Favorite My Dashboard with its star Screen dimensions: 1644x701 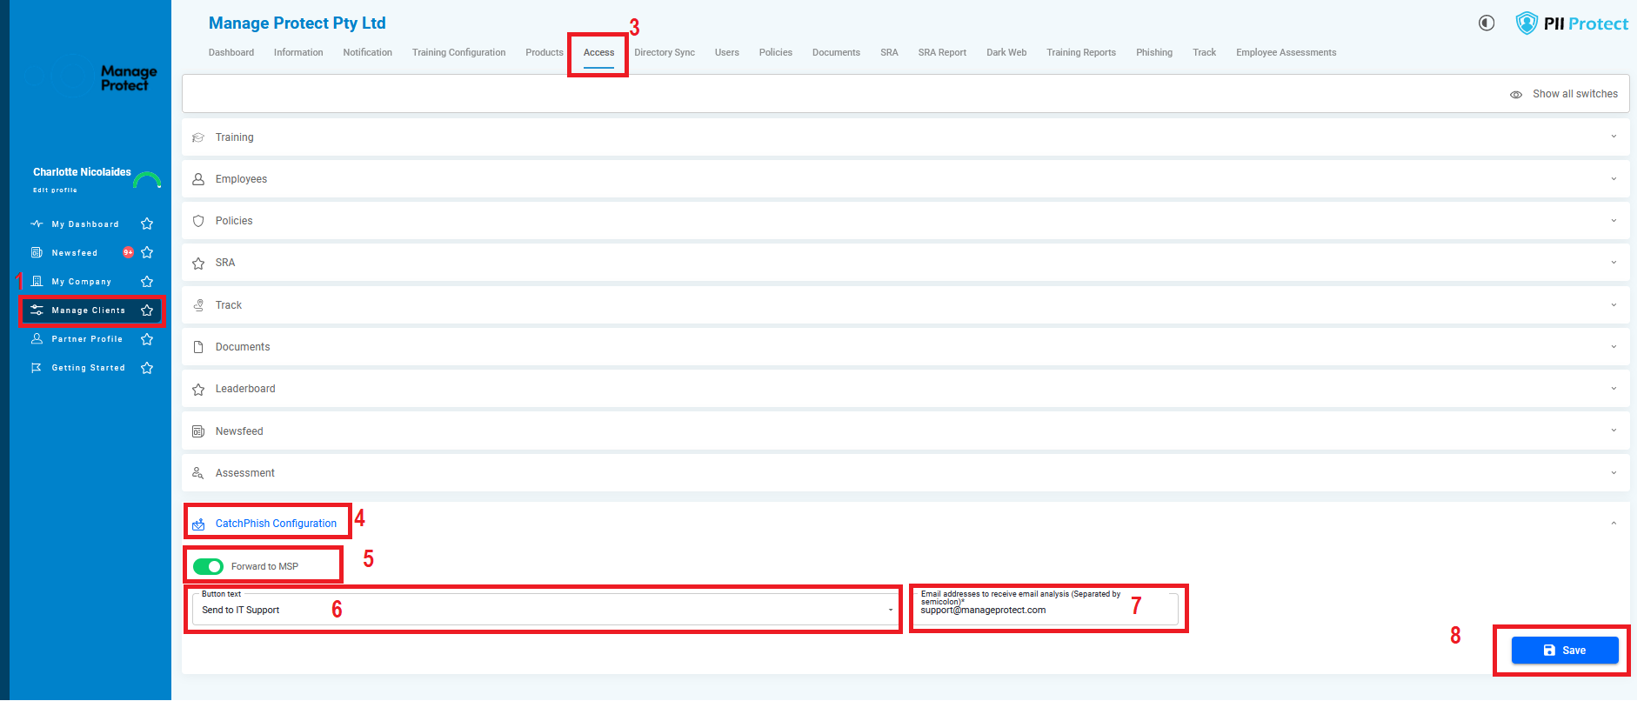point(147,224)
